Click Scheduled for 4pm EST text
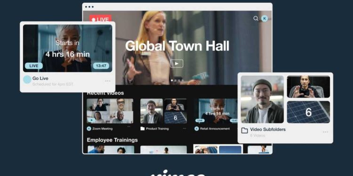Viewport: 353px width, 176px height. pyautogui.click(x=53, y=84)
